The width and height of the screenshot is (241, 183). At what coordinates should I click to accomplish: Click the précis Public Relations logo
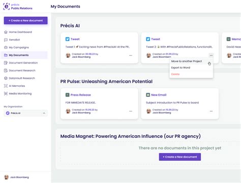(x=18, y=7)
